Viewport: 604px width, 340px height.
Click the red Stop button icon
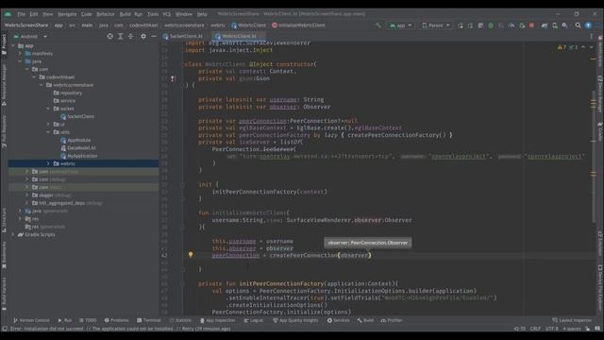(x=532, y=25)
